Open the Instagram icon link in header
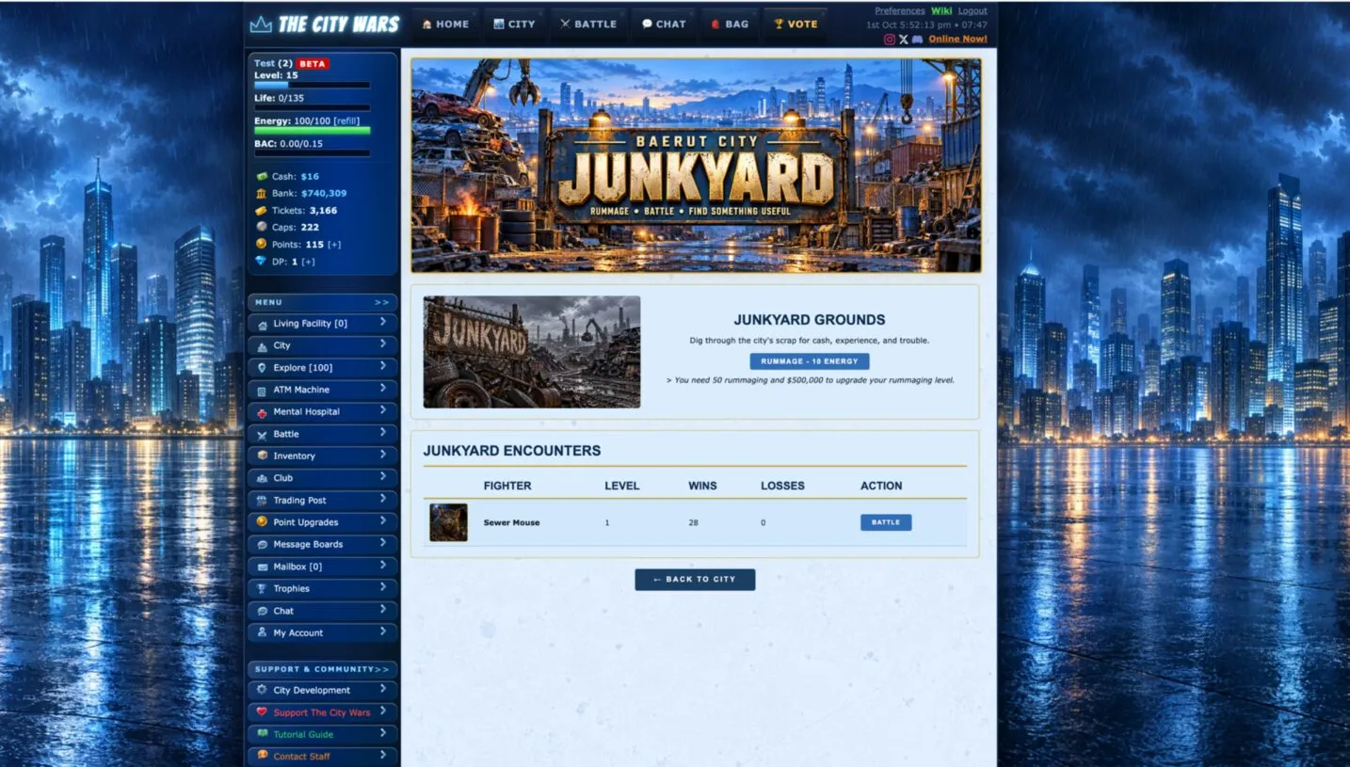 pyautogui.click(x=890, y=40)
